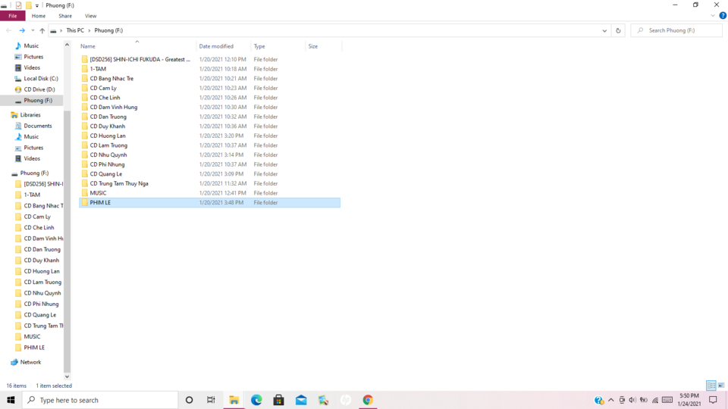Go up one folder level arrow
The width and height of the screenshot is (728, 409).
(x=42, y=30)
